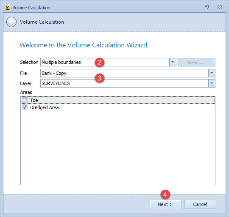Click the sigma application icon in title bar
Image resolution: width=229 pixels, height=217 pixels.
click(x=8, y=7)
